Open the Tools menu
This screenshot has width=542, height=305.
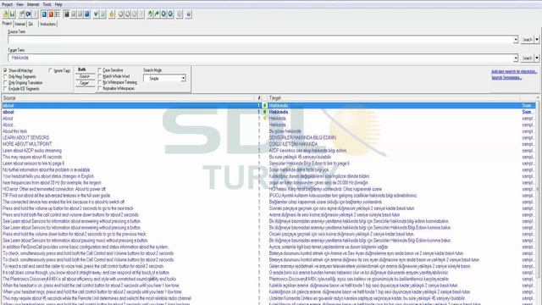pyautogui.click(x=47, y=4)
